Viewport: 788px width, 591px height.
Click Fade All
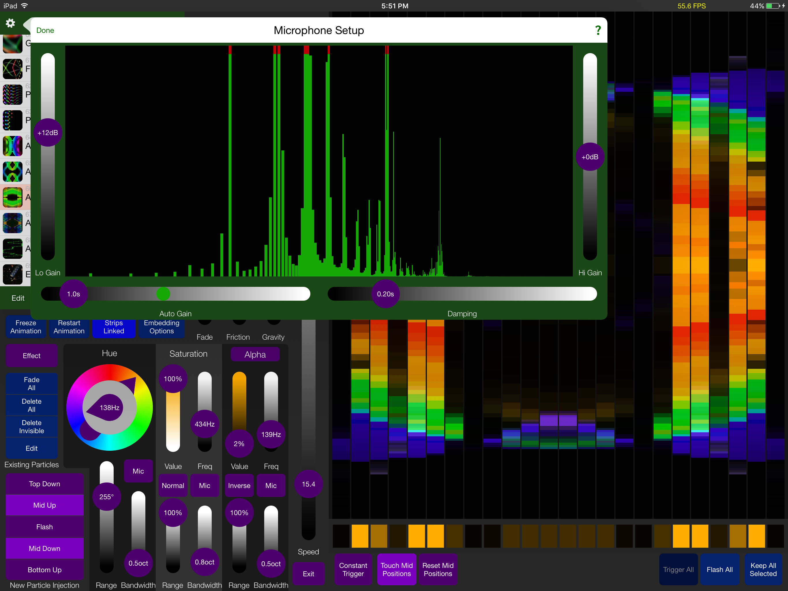[x=32, y=384]
